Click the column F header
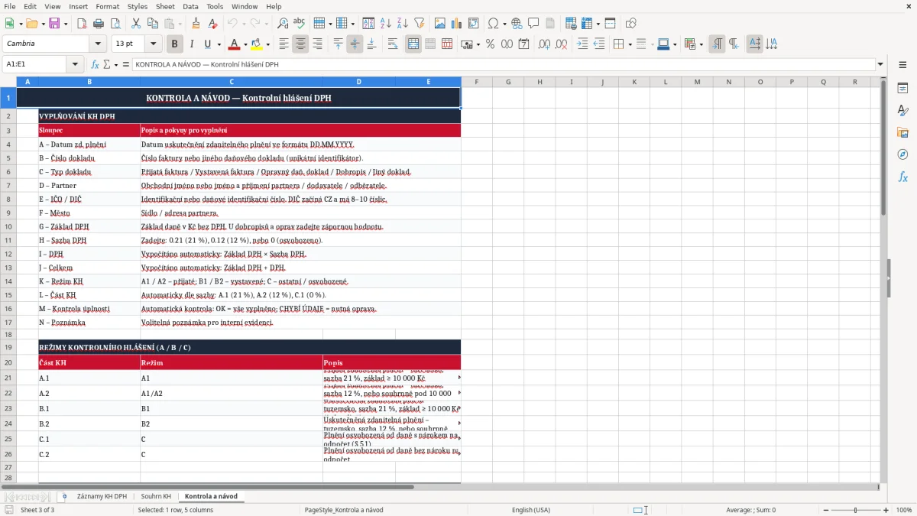The width and height of the screenshot is (917, 516). [x=476, y=82]
